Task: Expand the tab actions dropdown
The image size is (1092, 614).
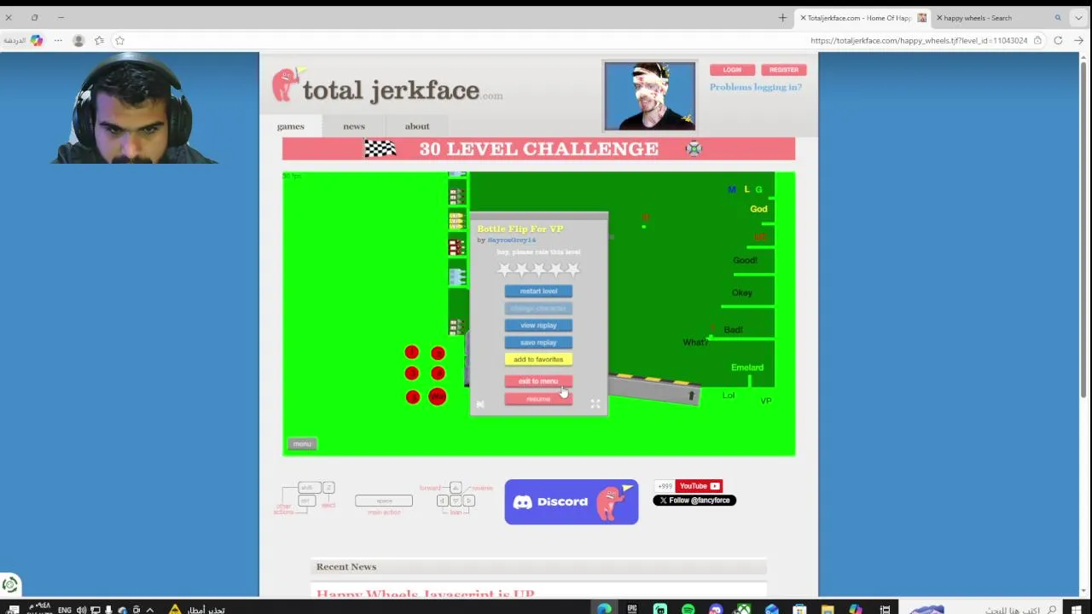Action: point(1079,18)
